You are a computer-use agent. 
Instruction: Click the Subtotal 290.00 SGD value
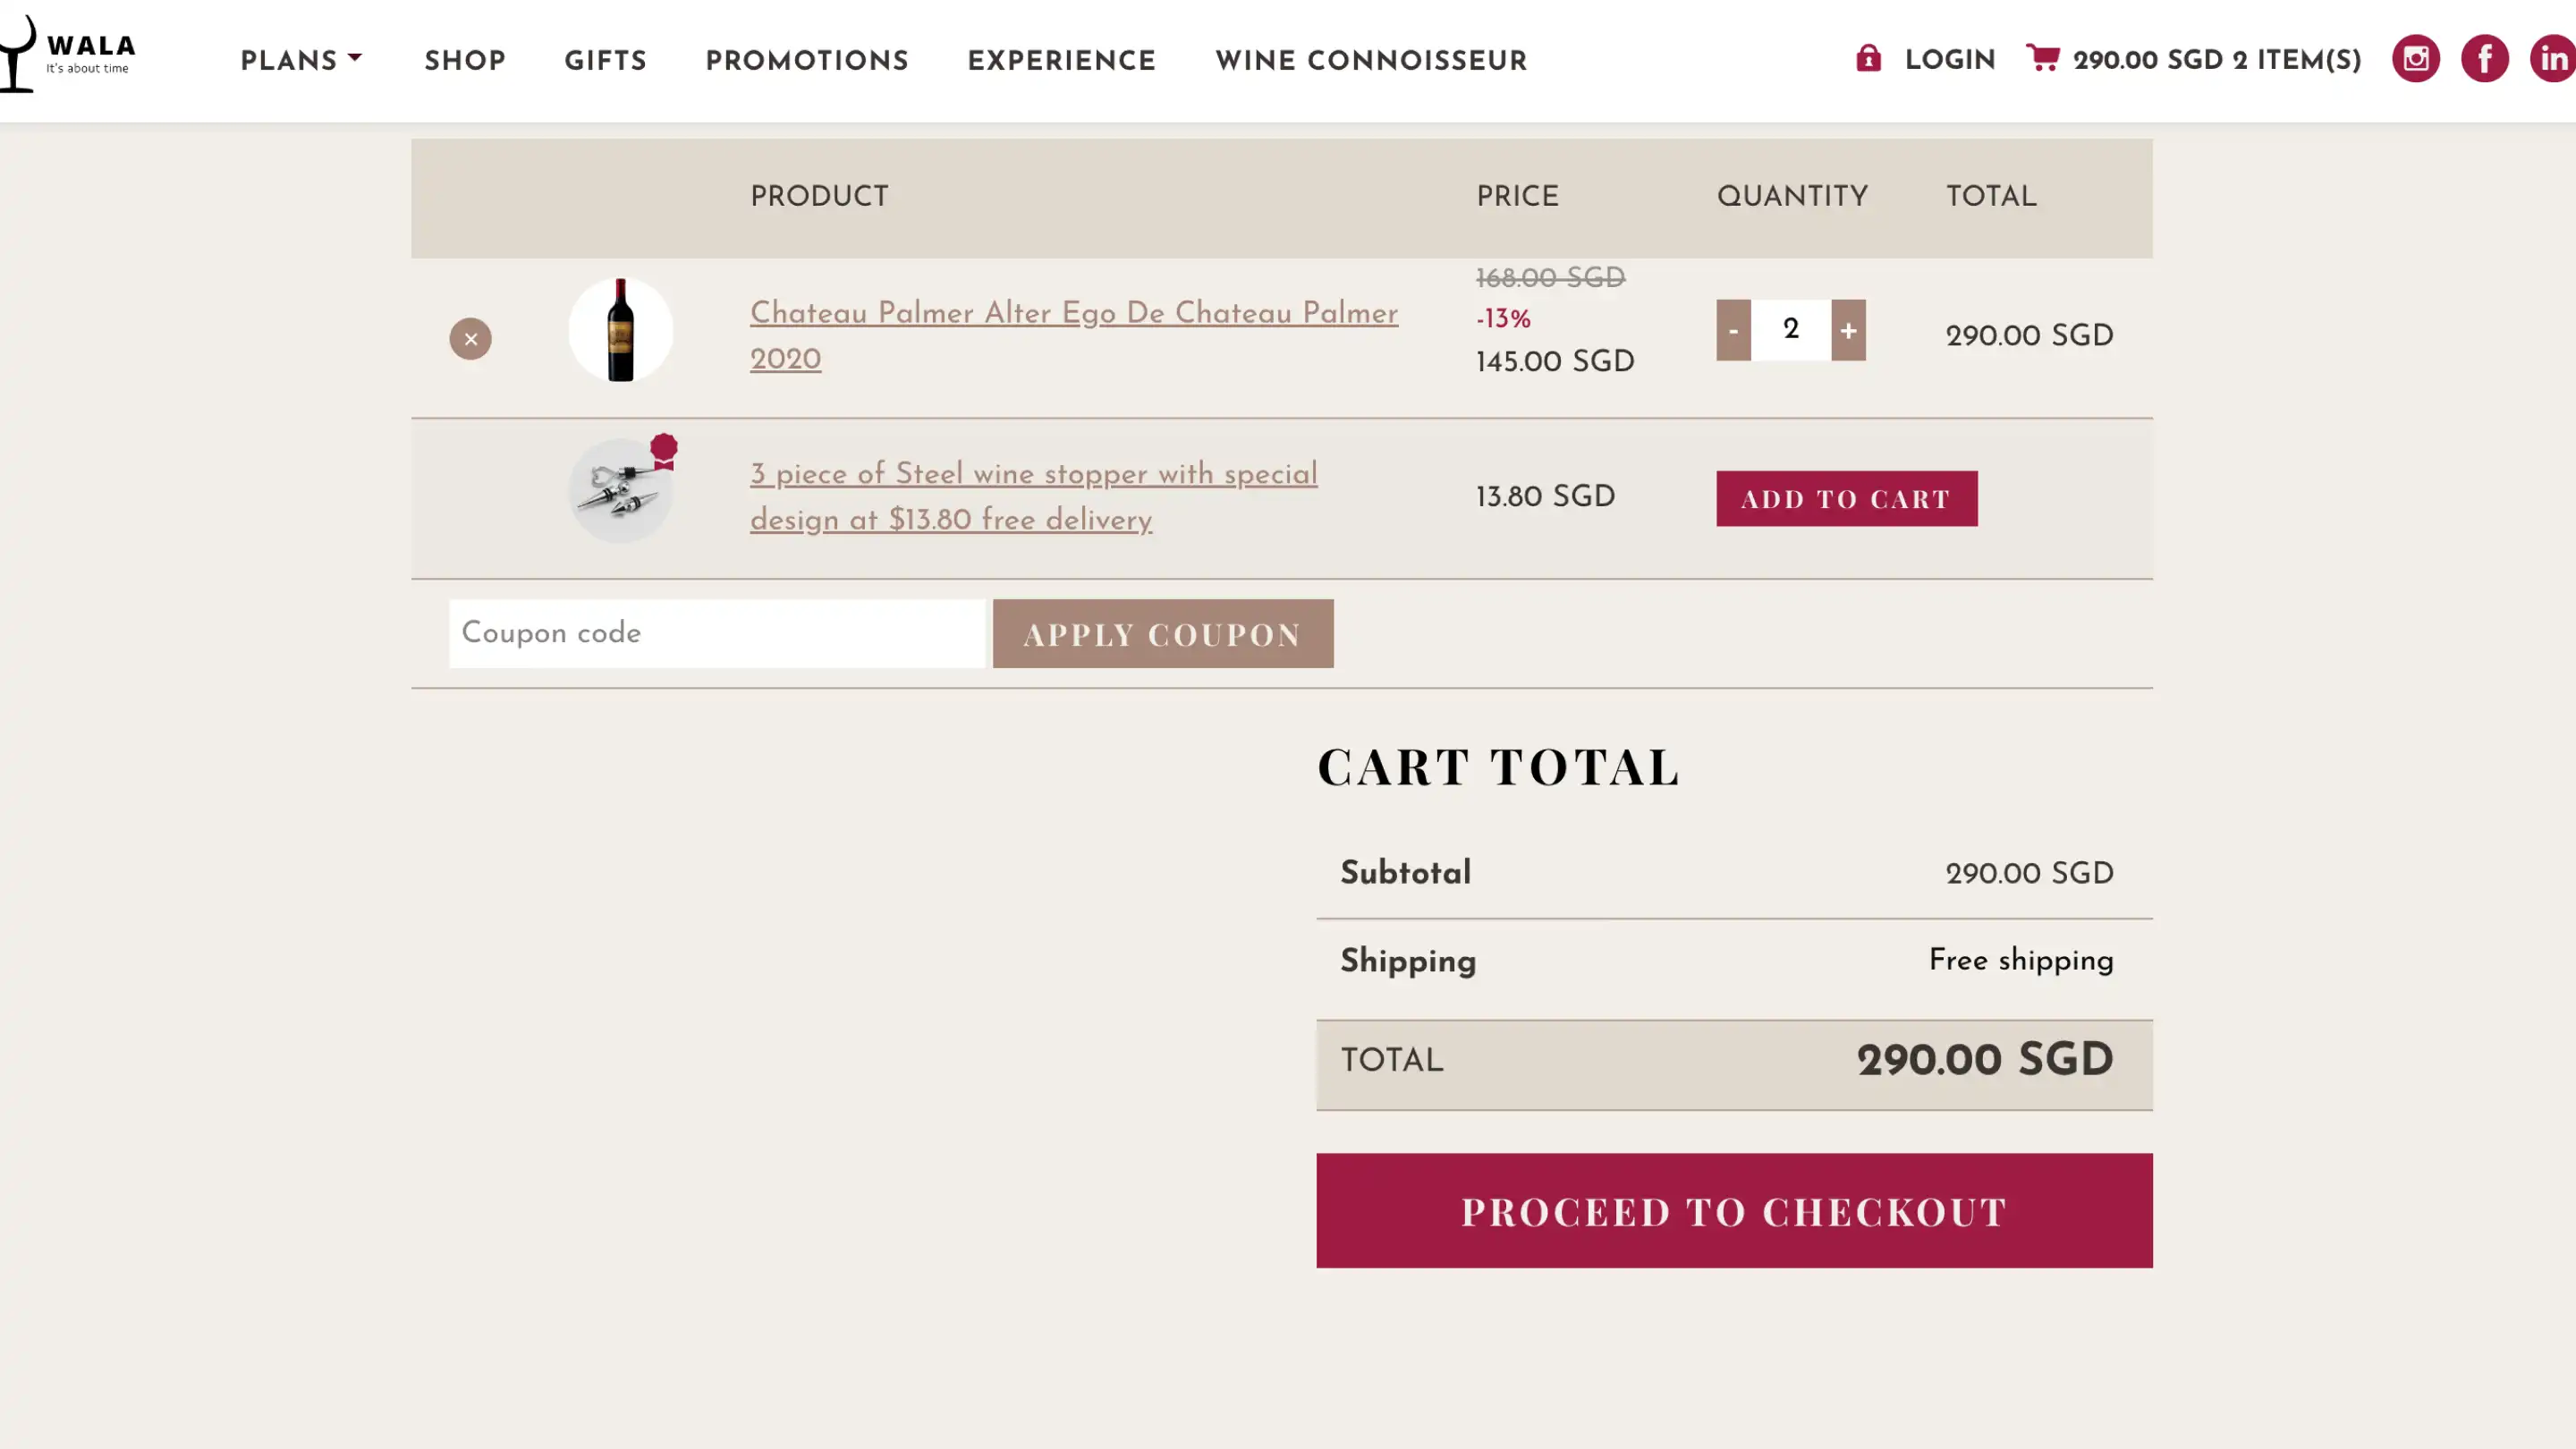(x=2029, y=874)
